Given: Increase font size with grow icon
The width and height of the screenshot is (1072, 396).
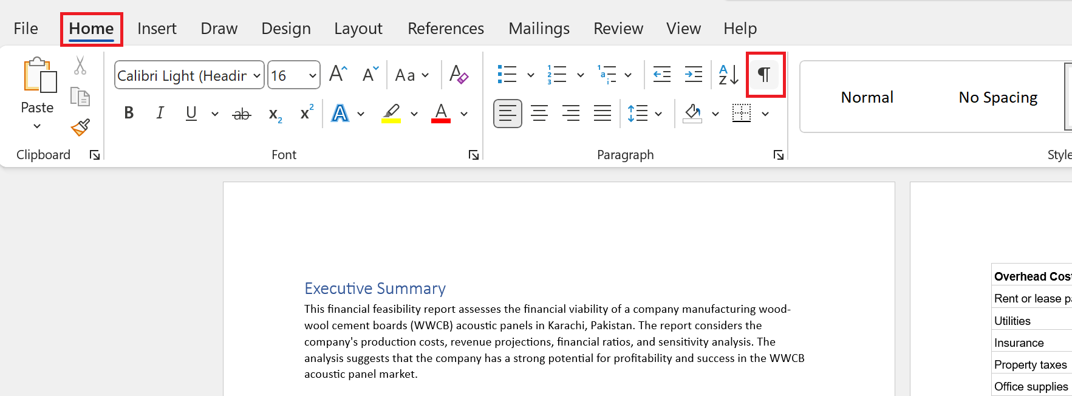Looking at the screenshot, I should (x=338, y=74).
